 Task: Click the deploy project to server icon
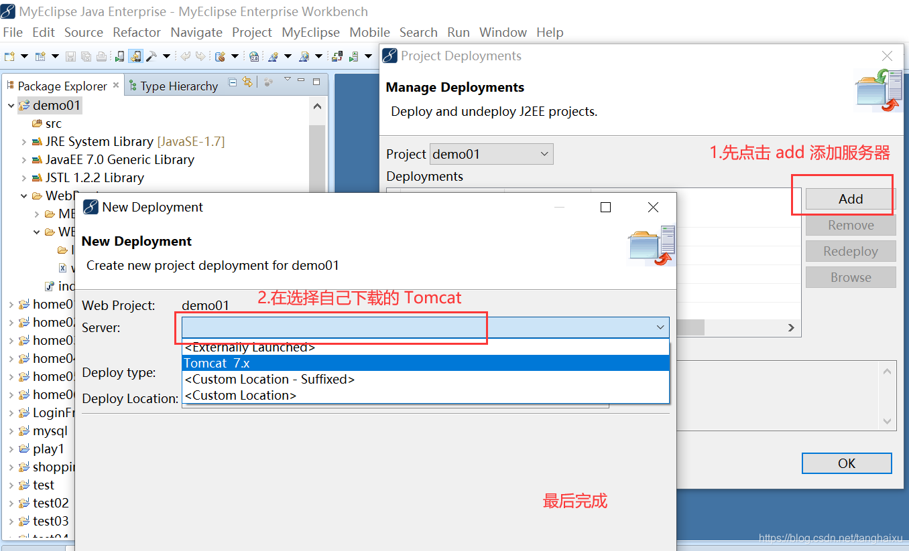[337, 56]
